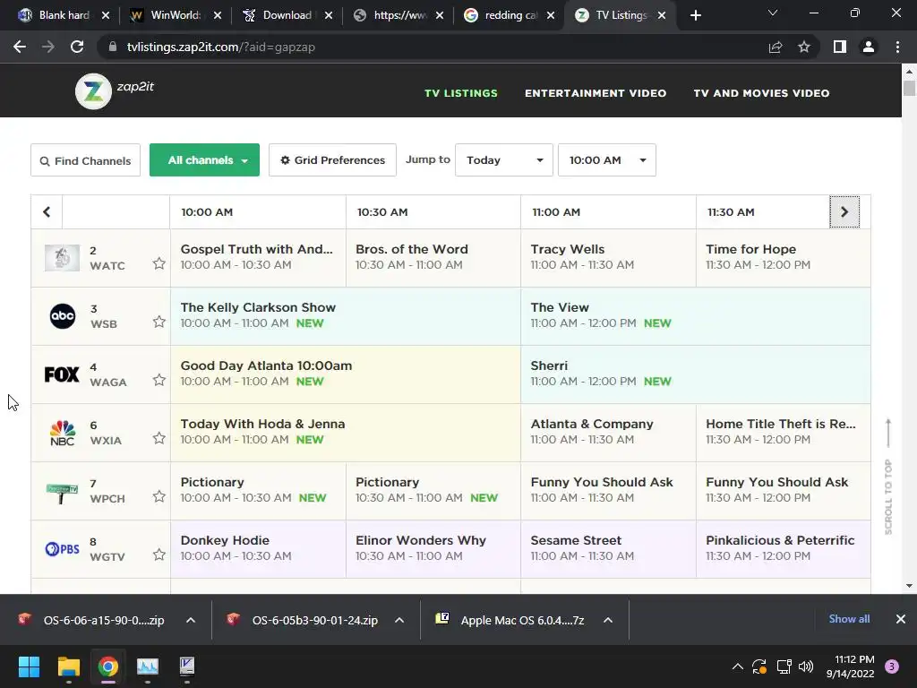Favorite channel 7 WPCH with star

point(159,496)
